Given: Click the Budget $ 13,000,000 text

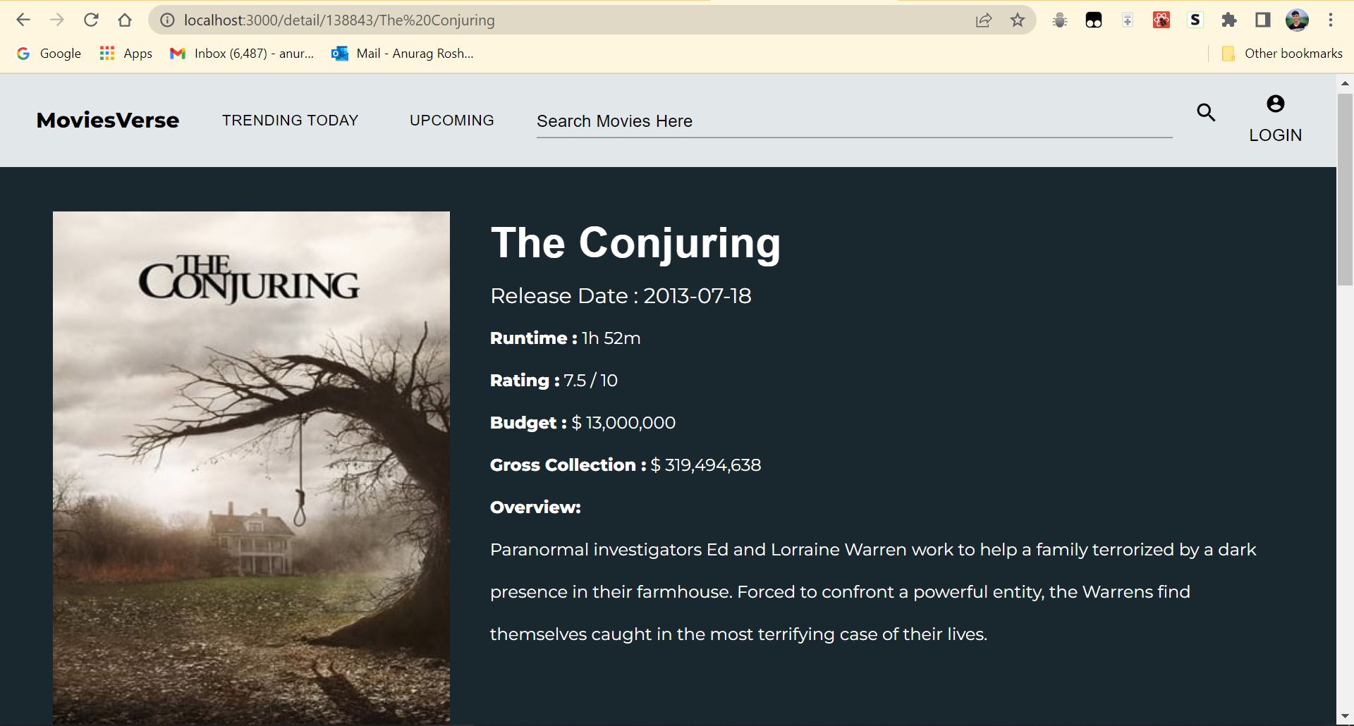Looking at the screenshot, I should click(x=583, y=423).
